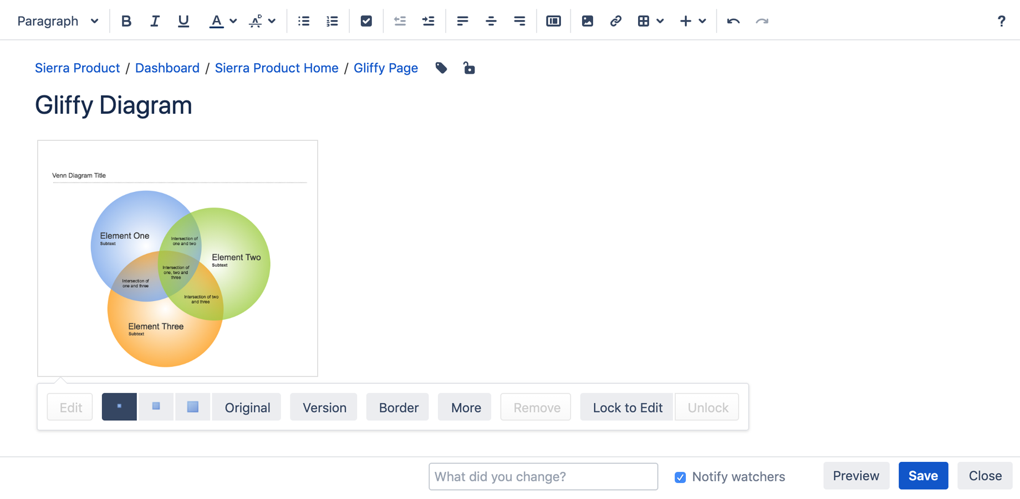The width and height of the screenshot is (1020, 499).
Task: Set diagram to large size
Action: click(193, 407)
